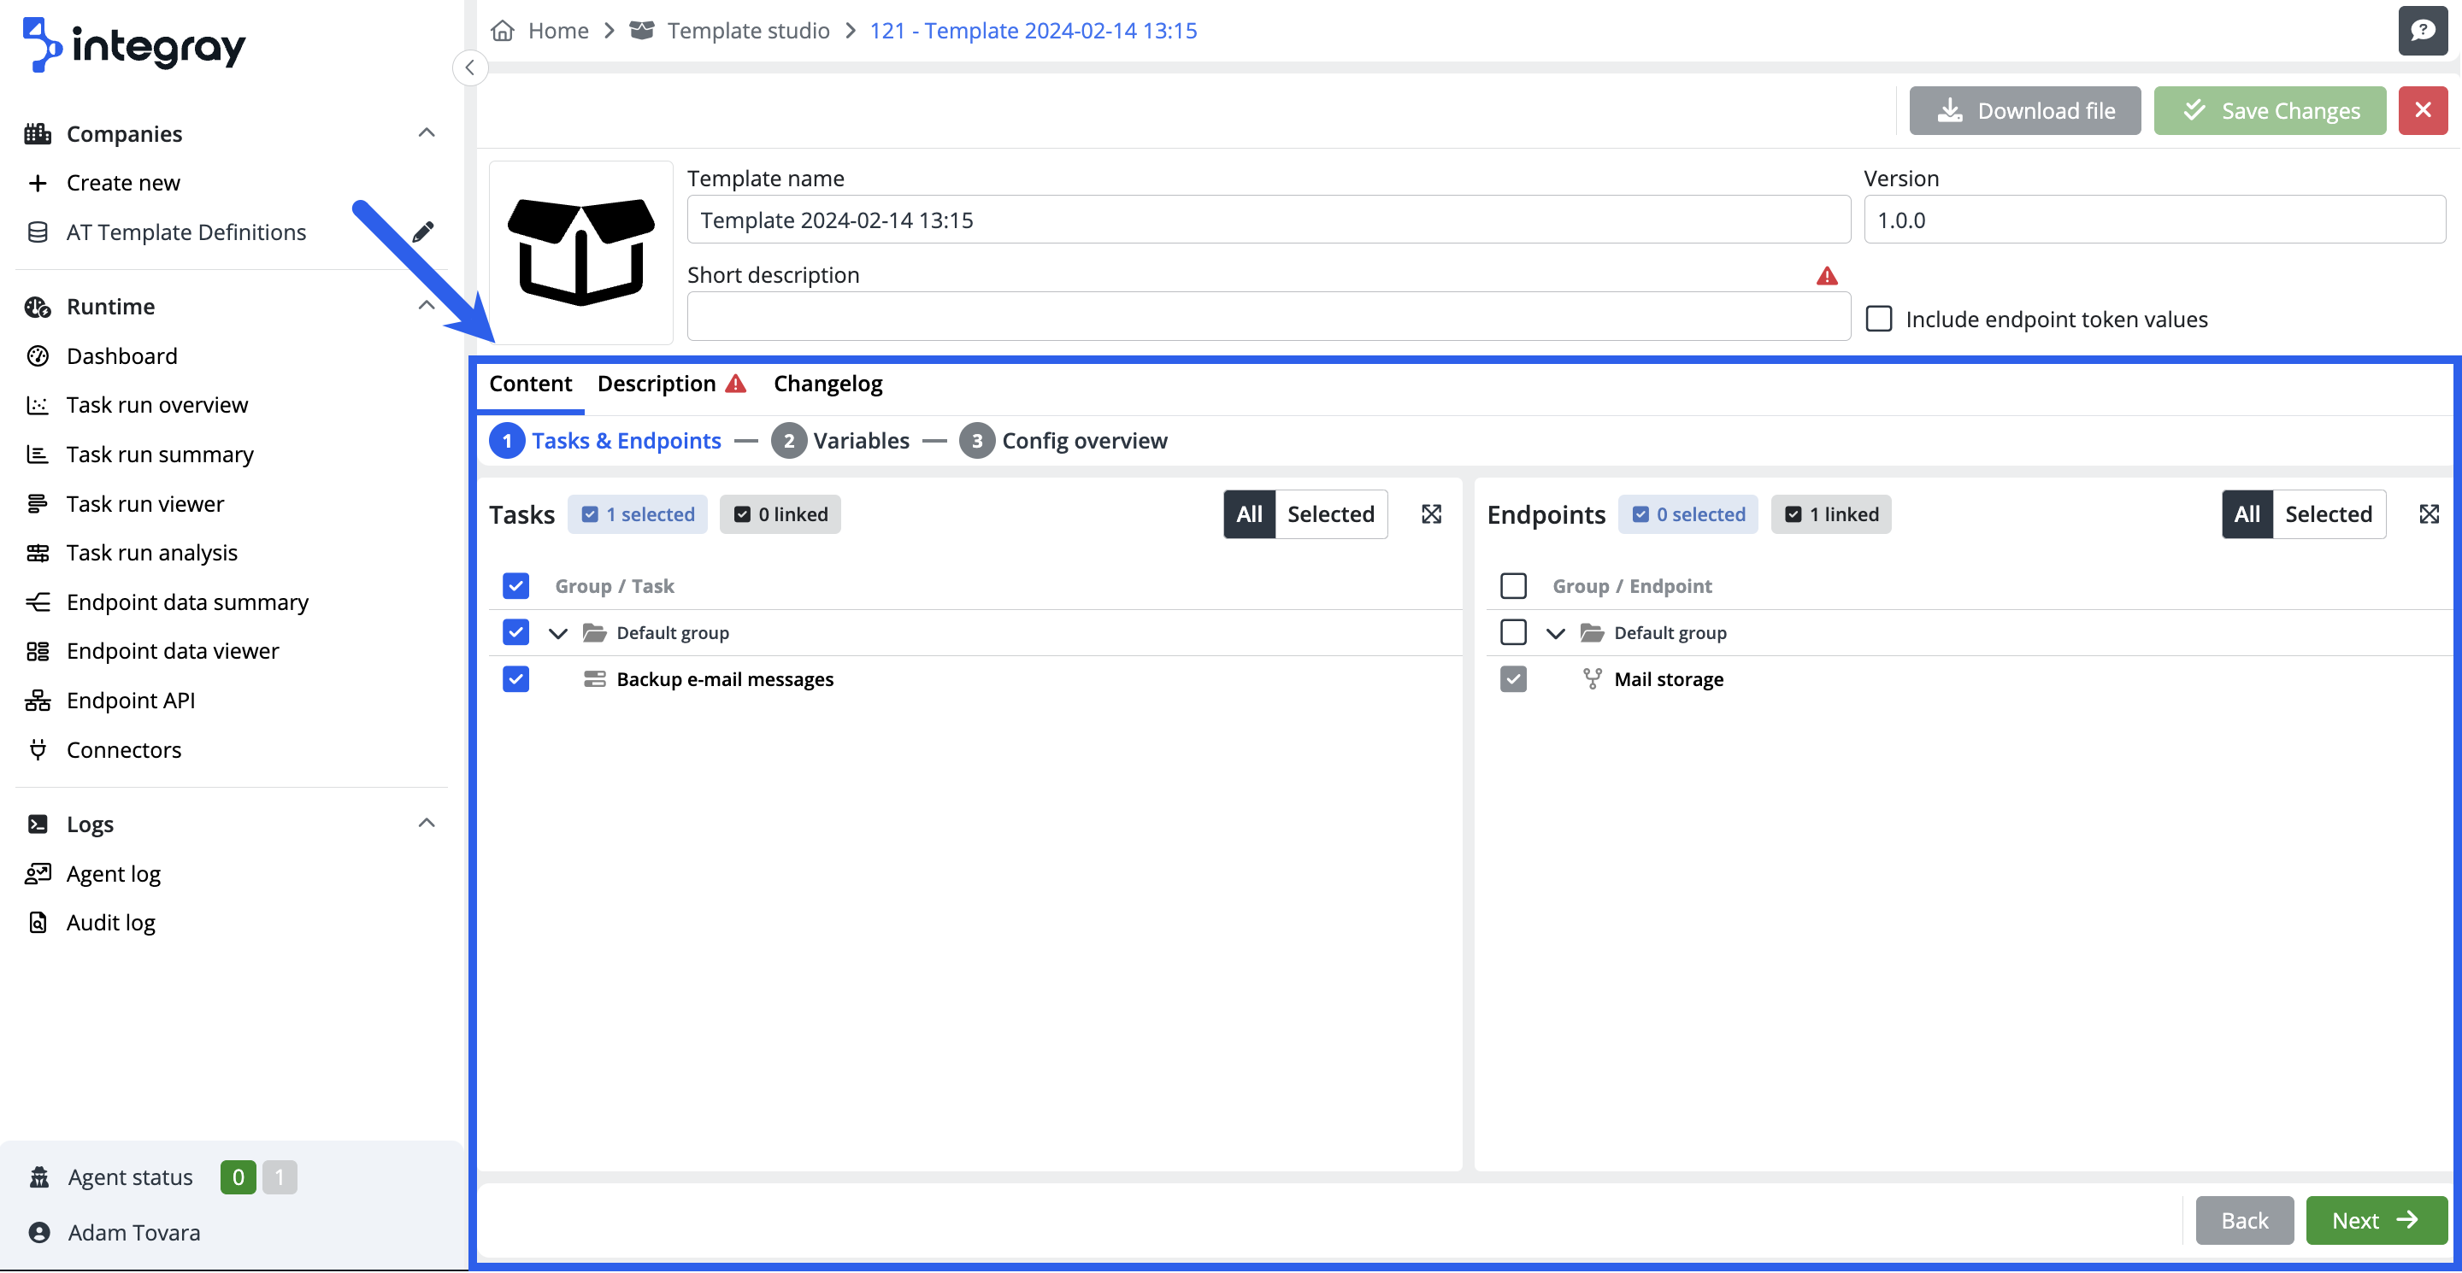Click the expand icon in Tasks panel
The height and width of the screenshot is (1273, 2462).
[1431, 514]
